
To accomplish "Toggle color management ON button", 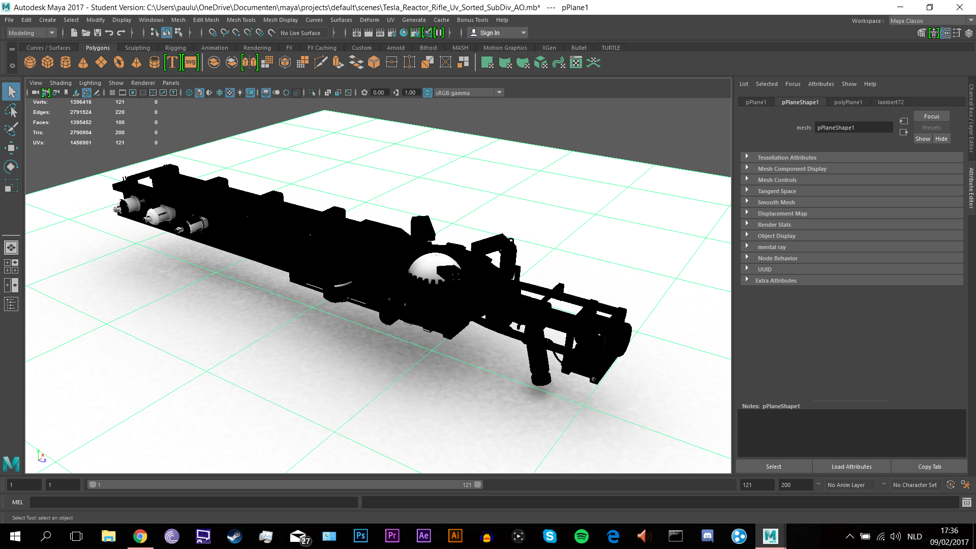I will (428, 93).
